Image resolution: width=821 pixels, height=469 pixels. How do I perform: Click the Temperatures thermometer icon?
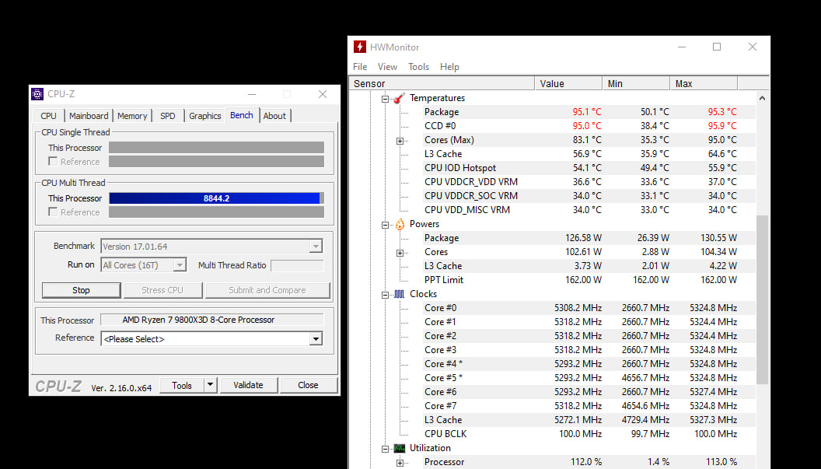(400, 98)
